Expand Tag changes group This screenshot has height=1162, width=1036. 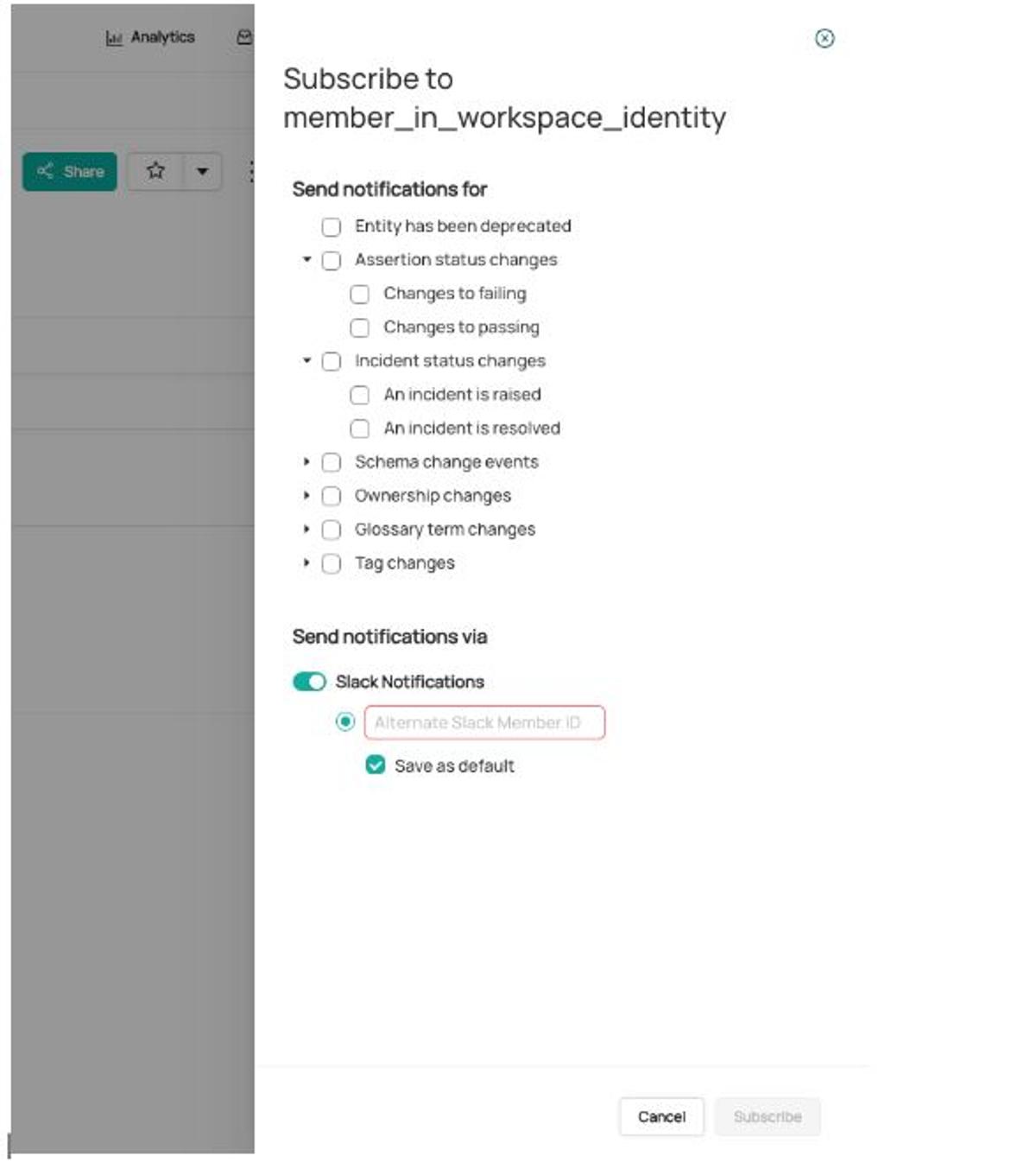click(x=306, y=562)
